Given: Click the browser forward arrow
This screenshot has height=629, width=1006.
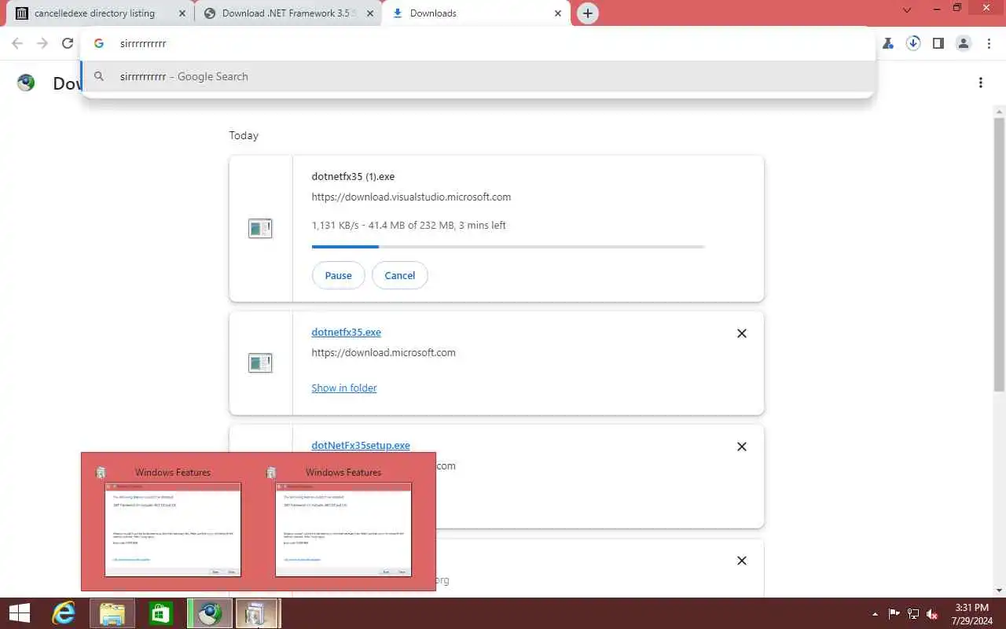Looking at the screenshot, I should [x=42, y=44].
